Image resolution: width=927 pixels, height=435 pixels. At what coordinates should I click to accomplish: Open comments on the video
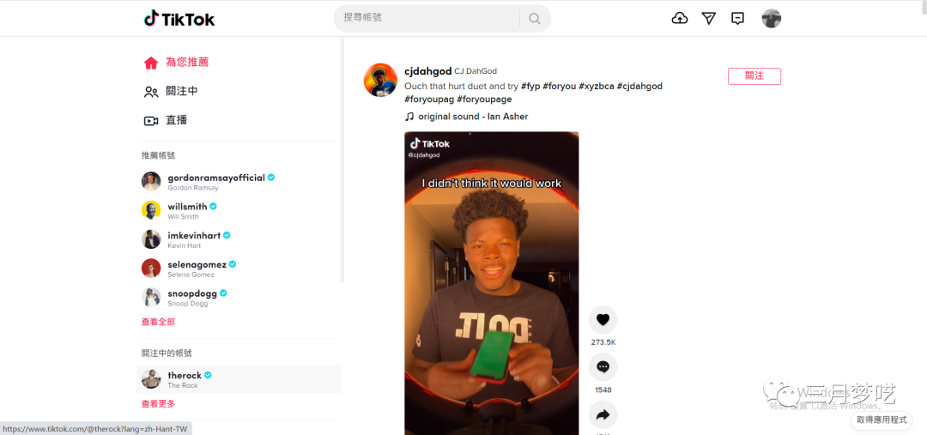[603, 367]
